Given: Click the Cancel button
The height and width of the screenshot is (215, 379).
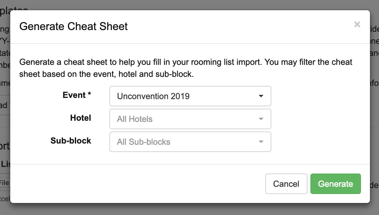Looking at the screenshot, I should pos(286,184).
